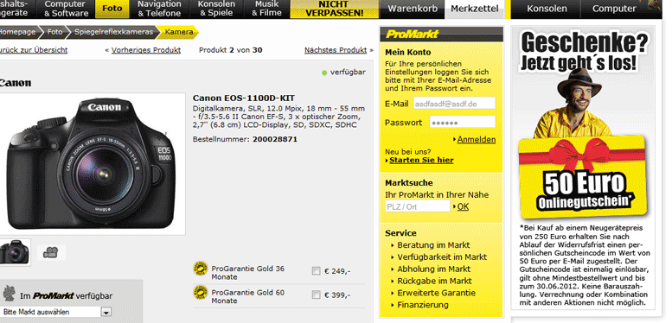Click the Canon brand logo

(x=16, y=83)
